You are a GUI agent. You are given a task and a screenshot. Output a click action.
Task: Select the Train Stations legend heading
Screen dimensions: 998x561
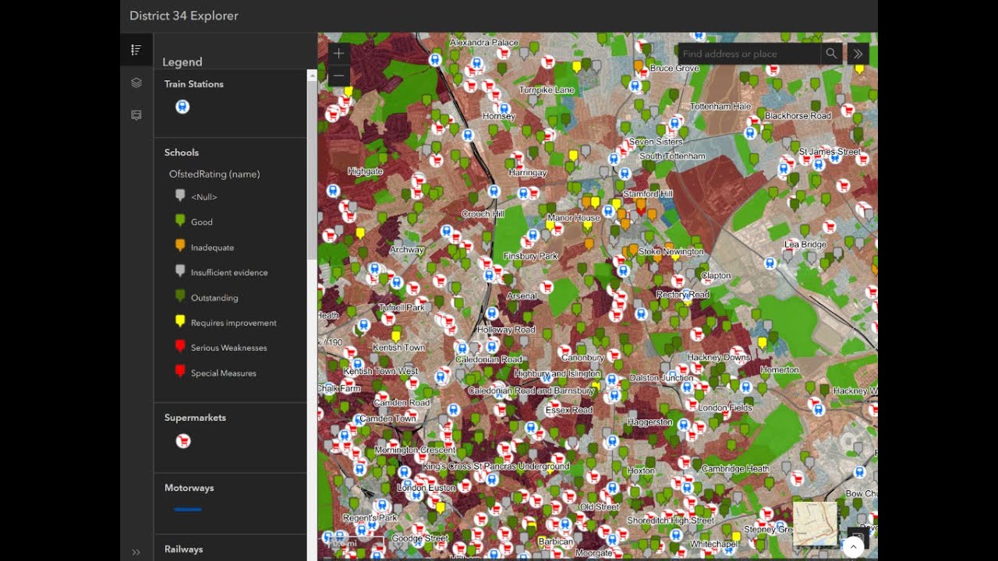click(194, 84)
